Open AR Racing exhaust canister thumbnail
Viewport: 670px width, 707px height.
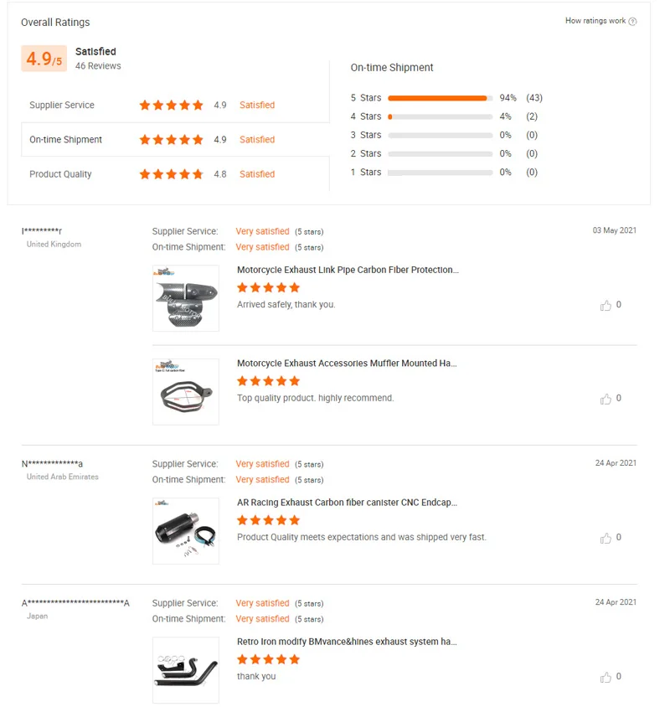[186, 530]
